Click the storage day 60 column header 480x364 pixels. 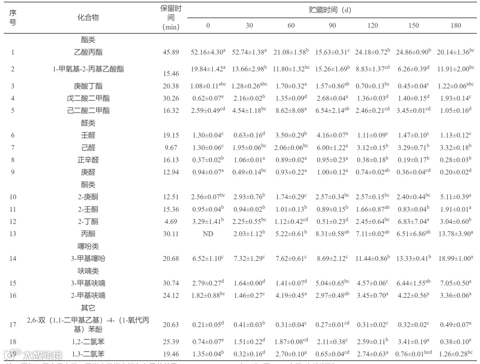(x=291, y=25)
